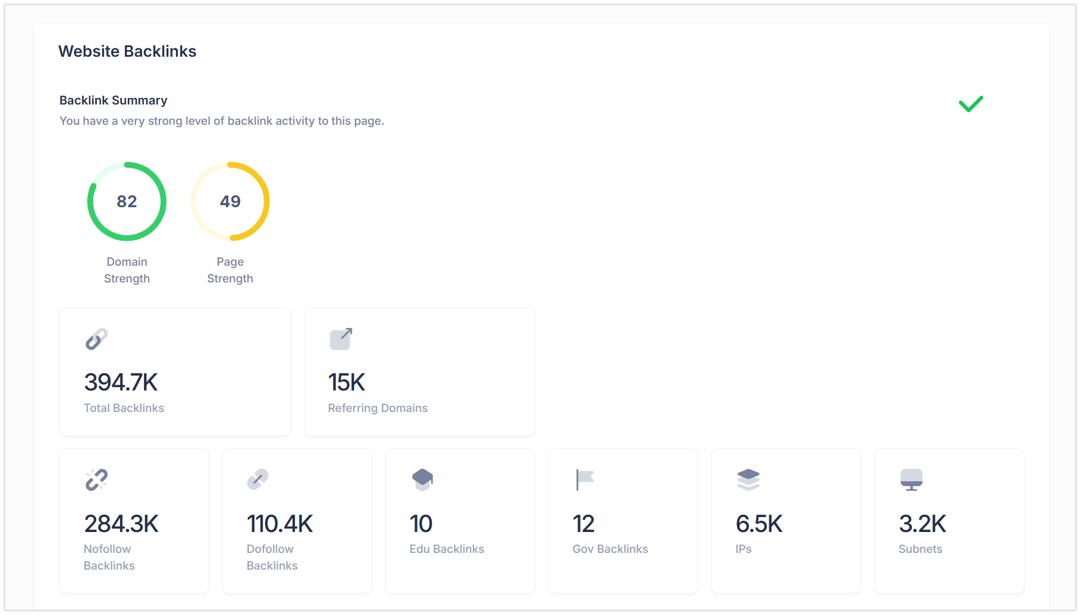Click the broken link icon above Nofollow Backlinks
The image size is (1081, 615).
(96, 479)
